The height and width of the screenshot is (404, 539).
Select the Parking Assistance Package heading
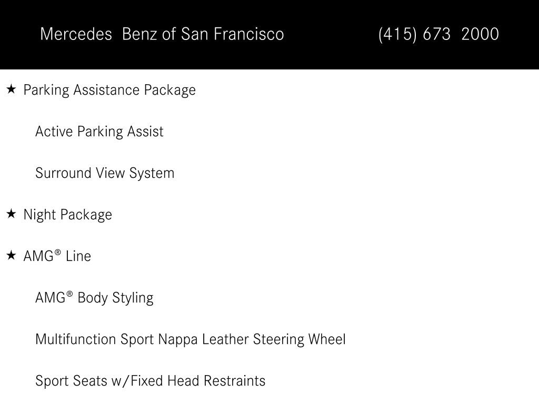(109, 90)
